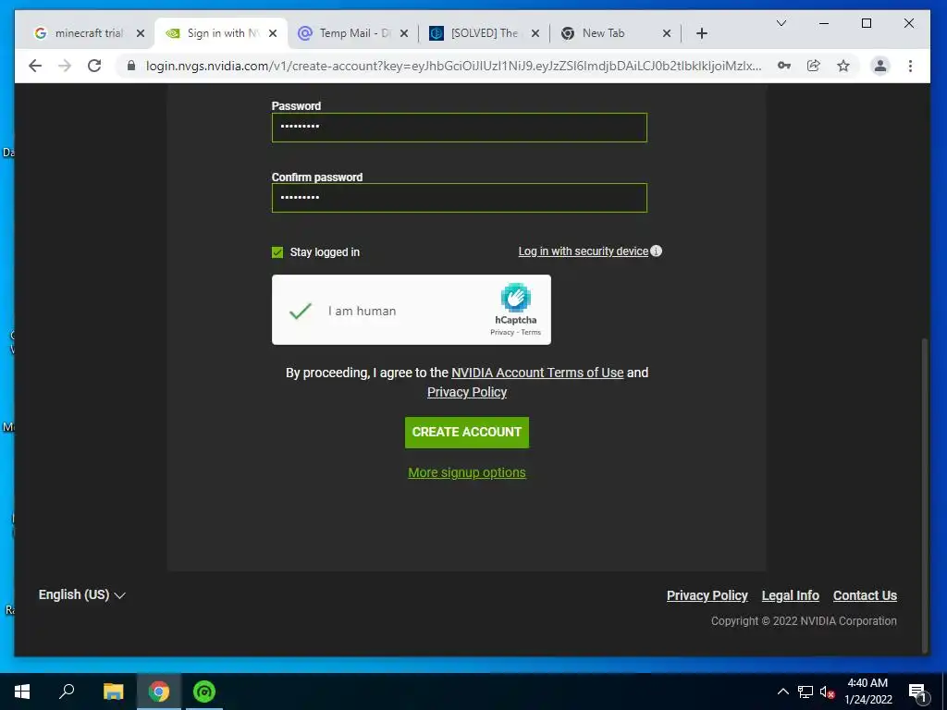Click the CREATE ACCOUNT button

[467, 433]
